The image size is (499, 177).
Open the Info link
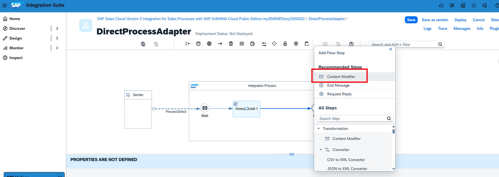(480, 28)
